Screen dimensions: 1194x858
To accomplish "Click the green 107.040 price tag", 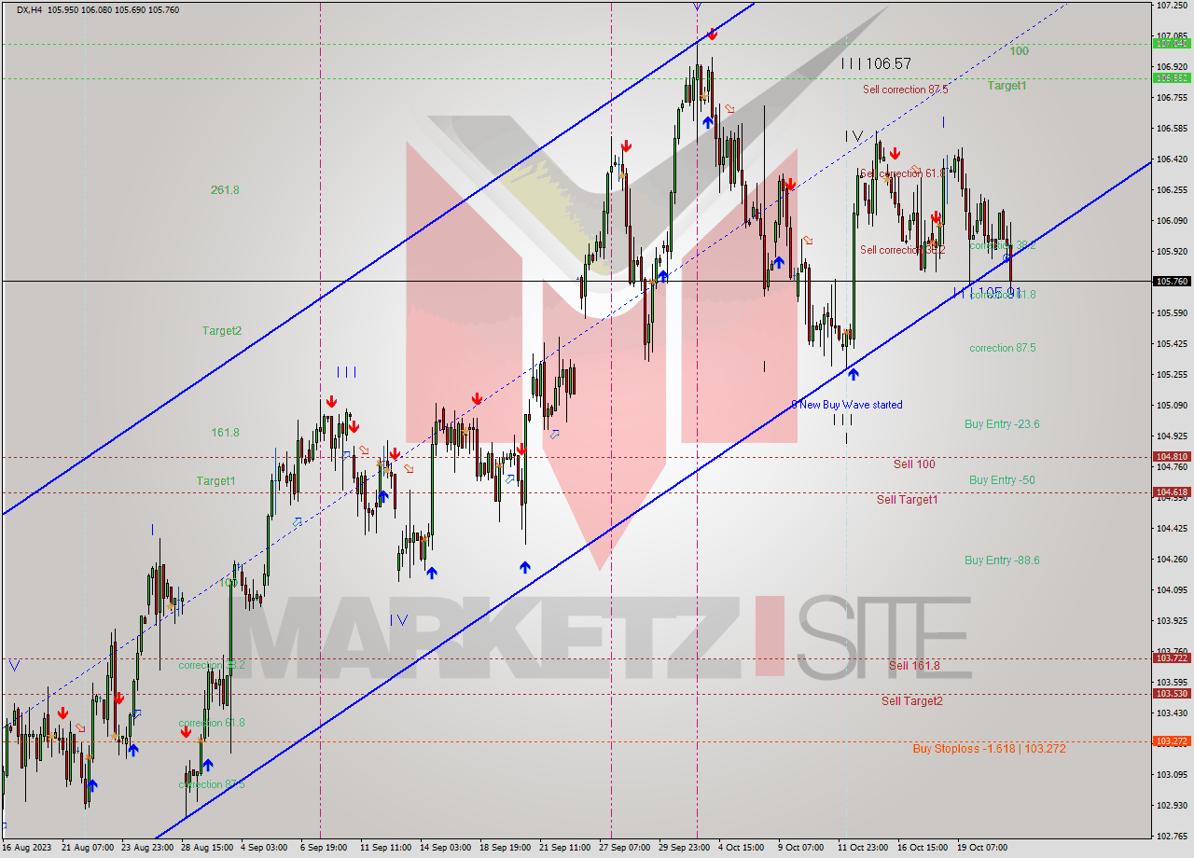I will tap(1172, 44).
